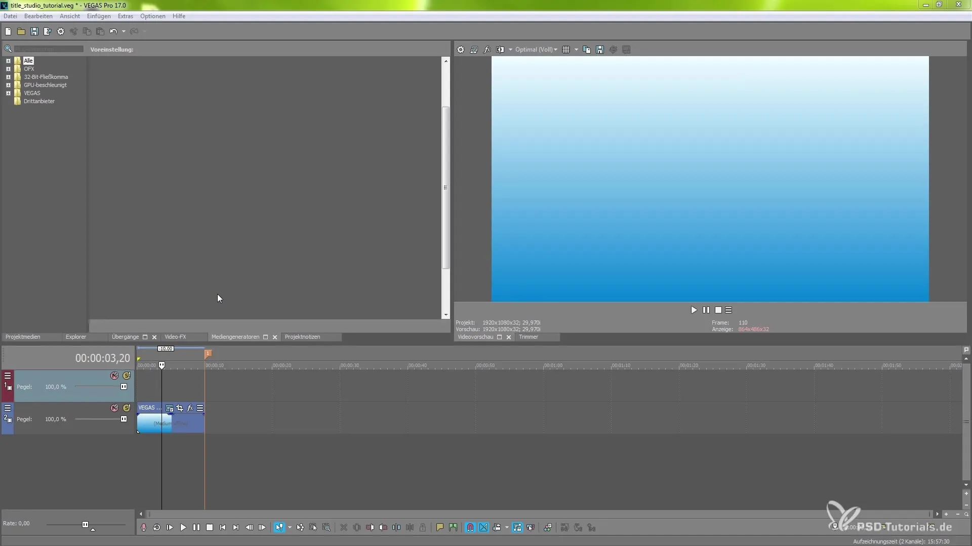972x546 pixels.
Task: Open the Einfügen menu
Action: 99,16
